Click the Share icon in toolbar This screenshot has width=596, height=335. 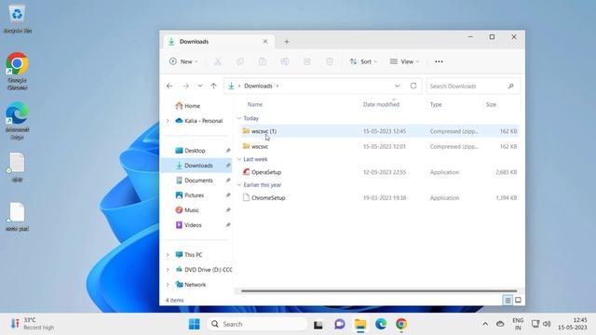pyautogui.click(x=307, y=61)
